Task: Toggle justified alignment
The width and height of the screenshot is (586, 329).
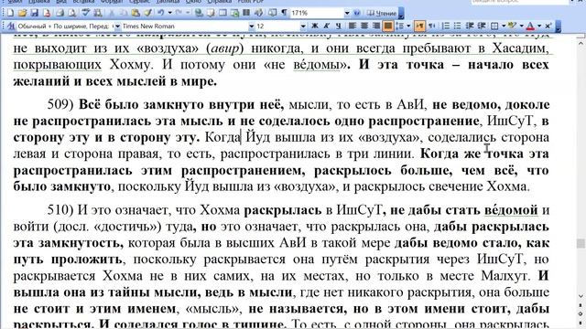Action: [388, 26]
